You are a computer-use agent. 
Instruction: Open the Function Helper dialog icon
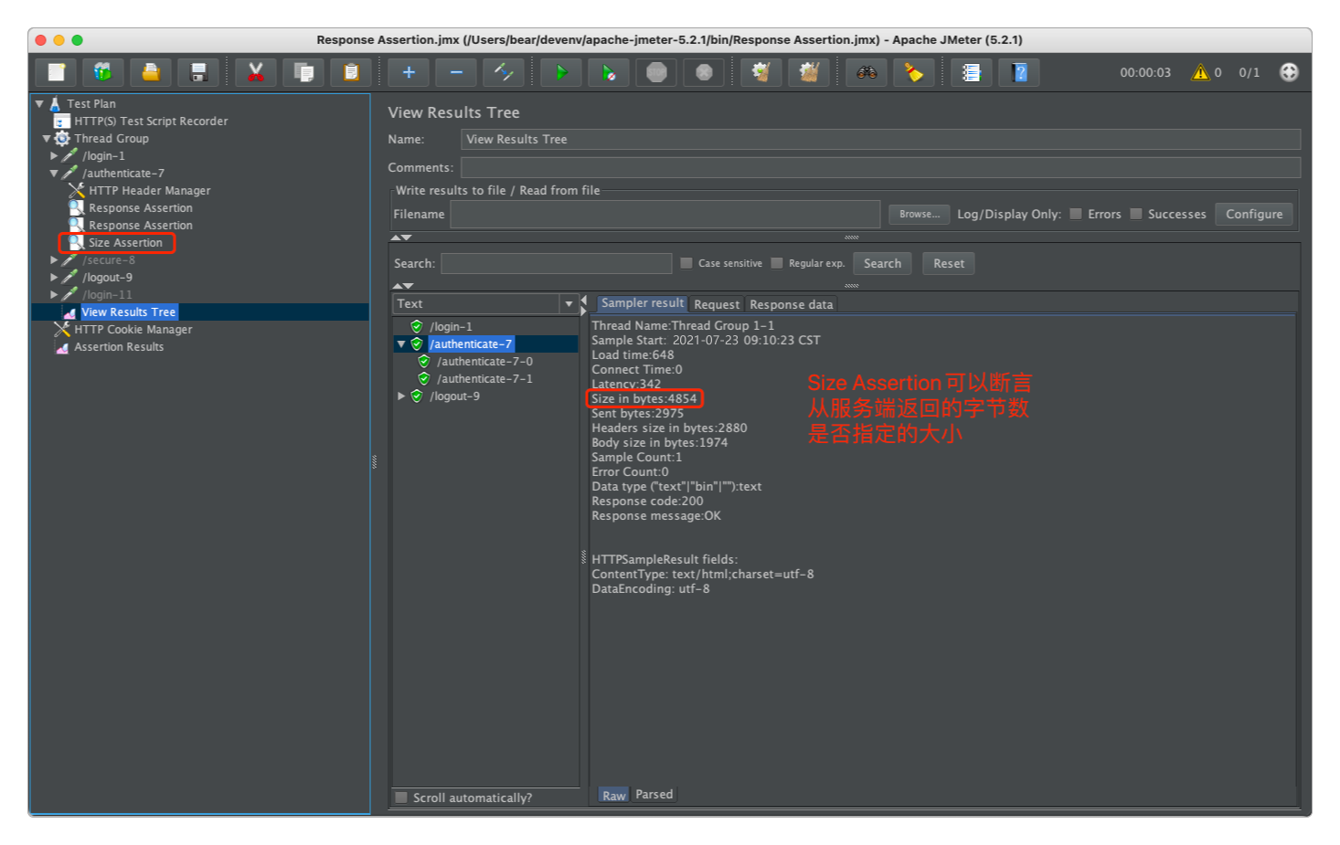pos(972,72)
